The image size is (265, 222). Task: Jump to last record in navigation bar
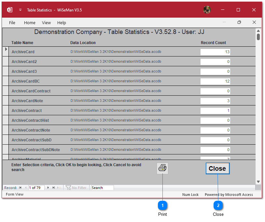[53, 188]
